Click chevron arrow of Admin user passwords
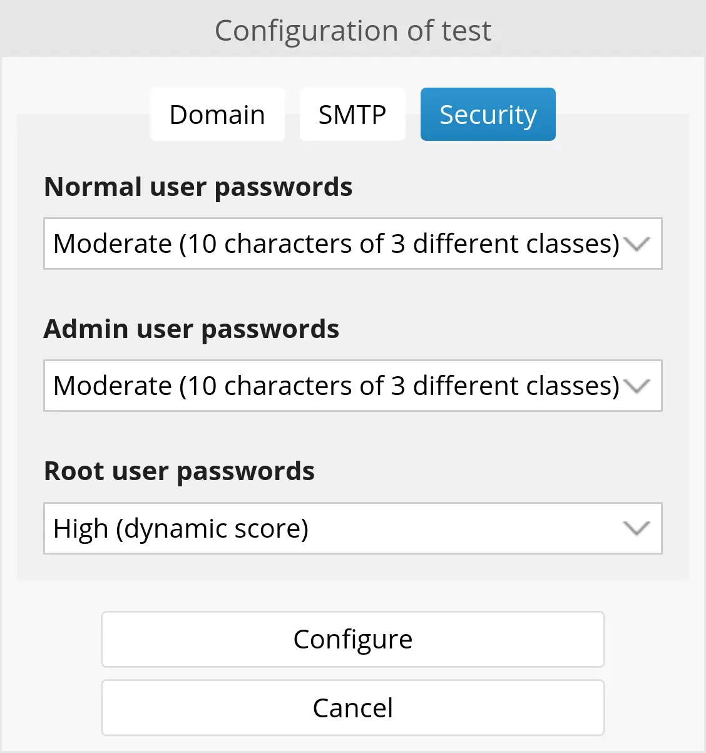 [x=637, y=386]
